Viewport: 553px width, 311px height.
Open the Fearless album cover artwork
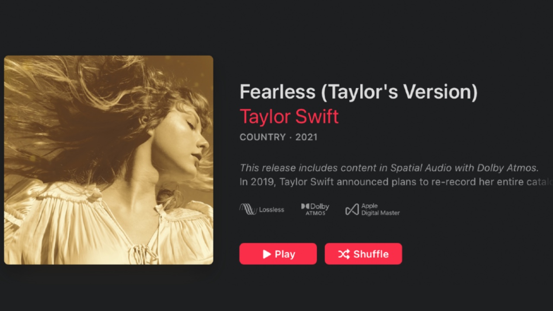pos(108,160)
